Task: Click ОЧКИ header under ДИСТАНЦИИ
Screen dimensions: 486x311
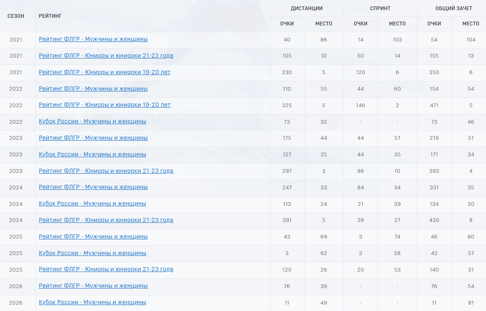Action: (x=287, y=24)
